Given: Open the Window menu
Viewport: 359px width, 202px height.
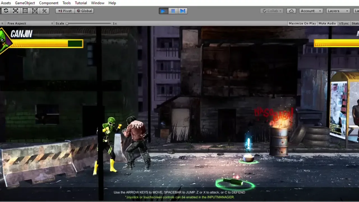Looking at the screenshot, I should [x=98, y=3].
